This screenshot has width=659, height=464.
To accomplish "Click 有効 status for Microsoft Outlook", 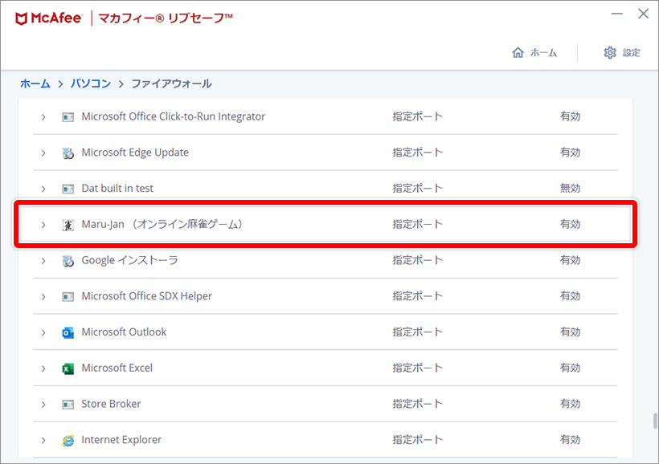I will 570,332.
